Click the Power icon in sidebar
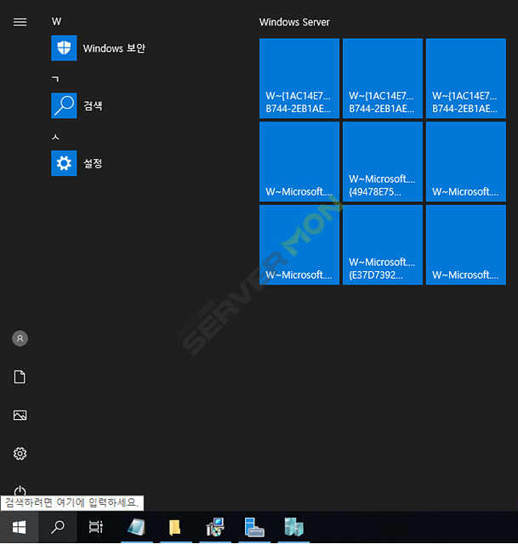This screenshot has width=518, height=544. (20, 490)
